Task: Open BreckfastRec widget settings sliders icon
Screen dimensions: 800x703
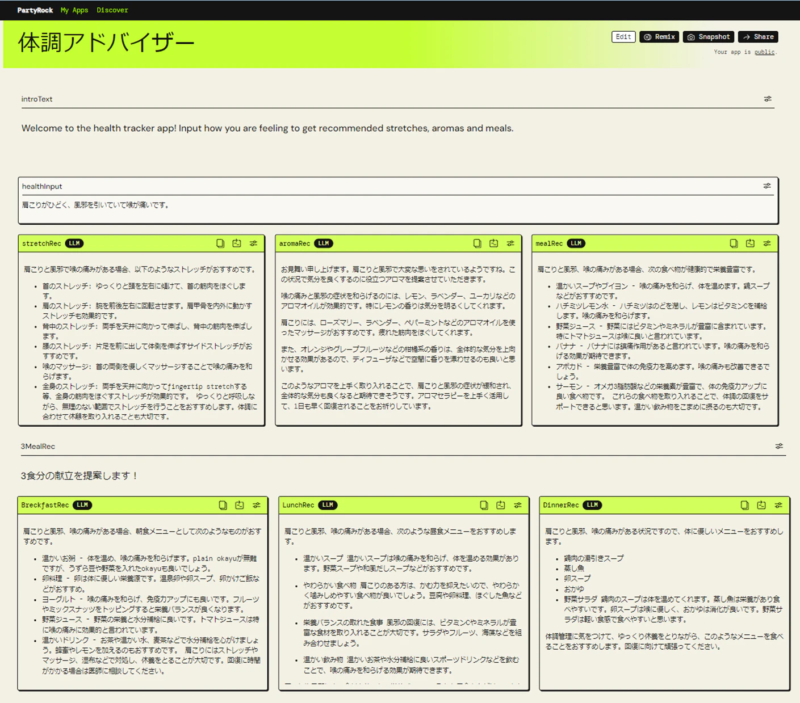Action: point(257,505)
